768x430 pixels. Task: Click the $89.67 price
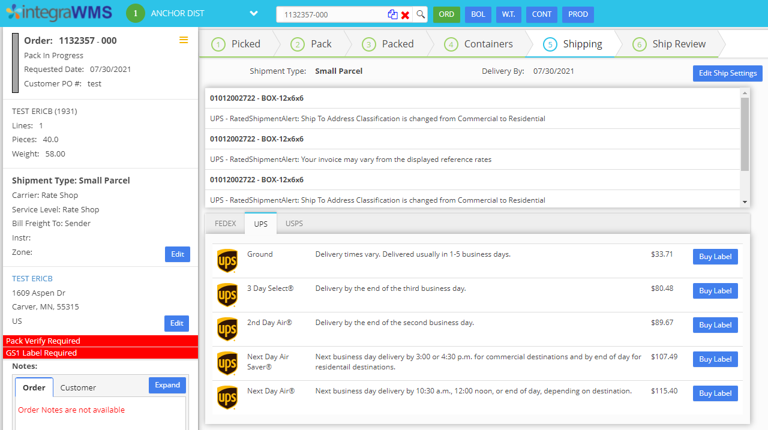(x=662, y=323)
